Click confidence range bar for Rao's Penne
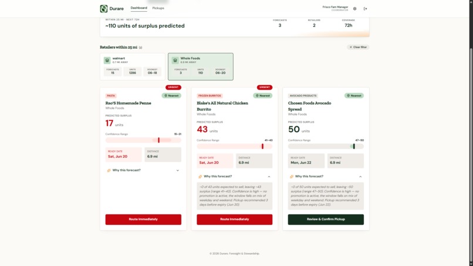The image size is (473, 266). [x=143, y=140]
